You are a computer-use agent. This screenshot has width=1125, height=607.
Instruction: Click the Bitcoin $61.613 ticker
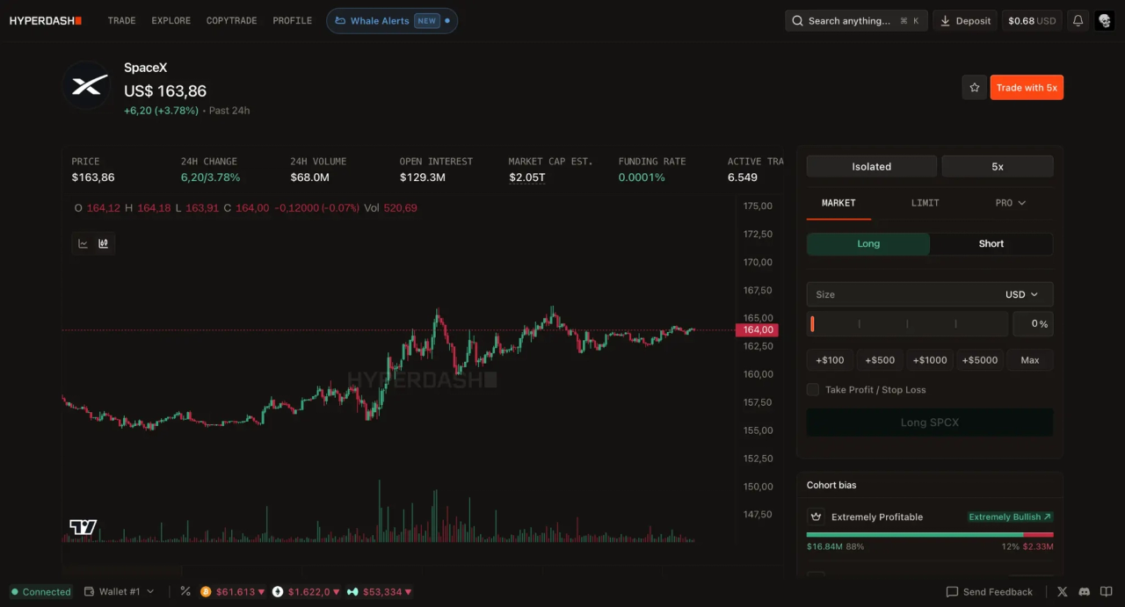pyautogui.click(x=233, y=592)
